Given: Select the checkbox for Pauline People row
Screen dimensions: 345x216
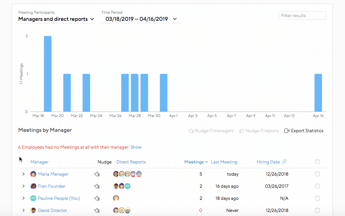Looking at the screenshot, I should 317,199.
